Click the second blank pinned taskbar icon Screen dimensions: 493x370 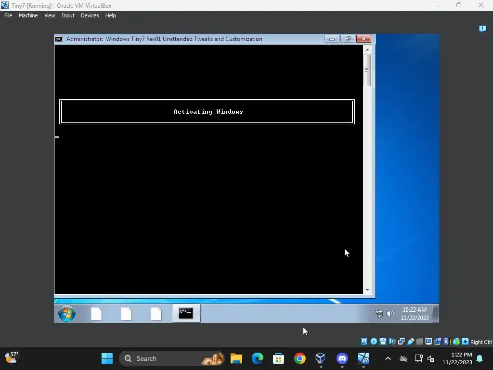[x=126, y=314]
